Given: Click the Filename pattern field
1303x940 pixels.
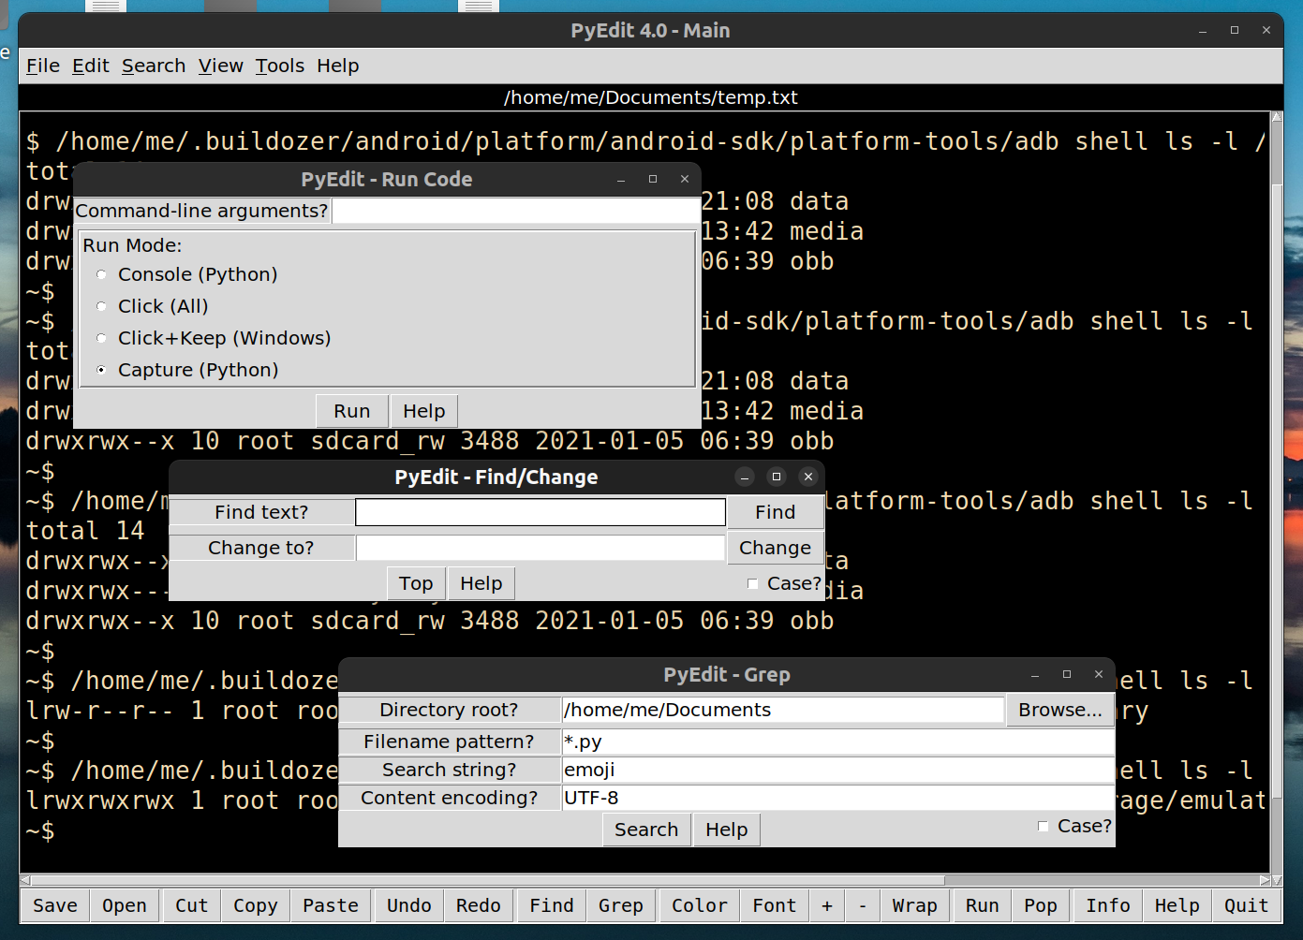Looking at the screenshot, I should click(x=838, y=742).
